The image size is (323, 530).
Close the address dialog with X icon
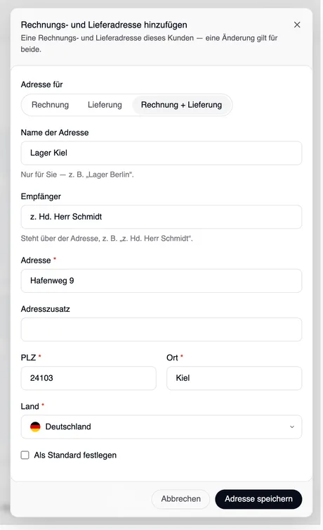[297, 25]
